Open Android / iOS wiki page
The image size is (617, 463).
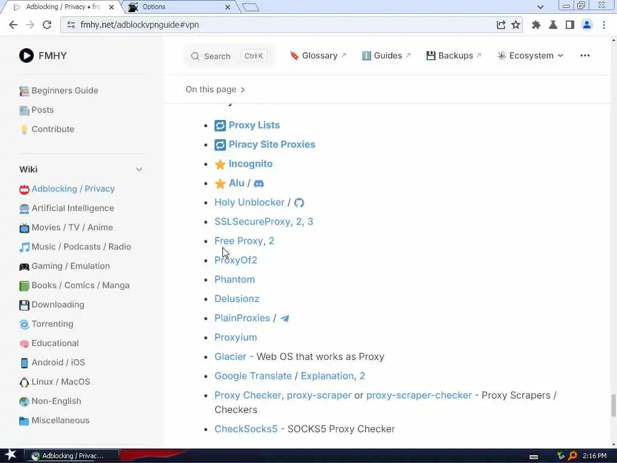point(52,362)
